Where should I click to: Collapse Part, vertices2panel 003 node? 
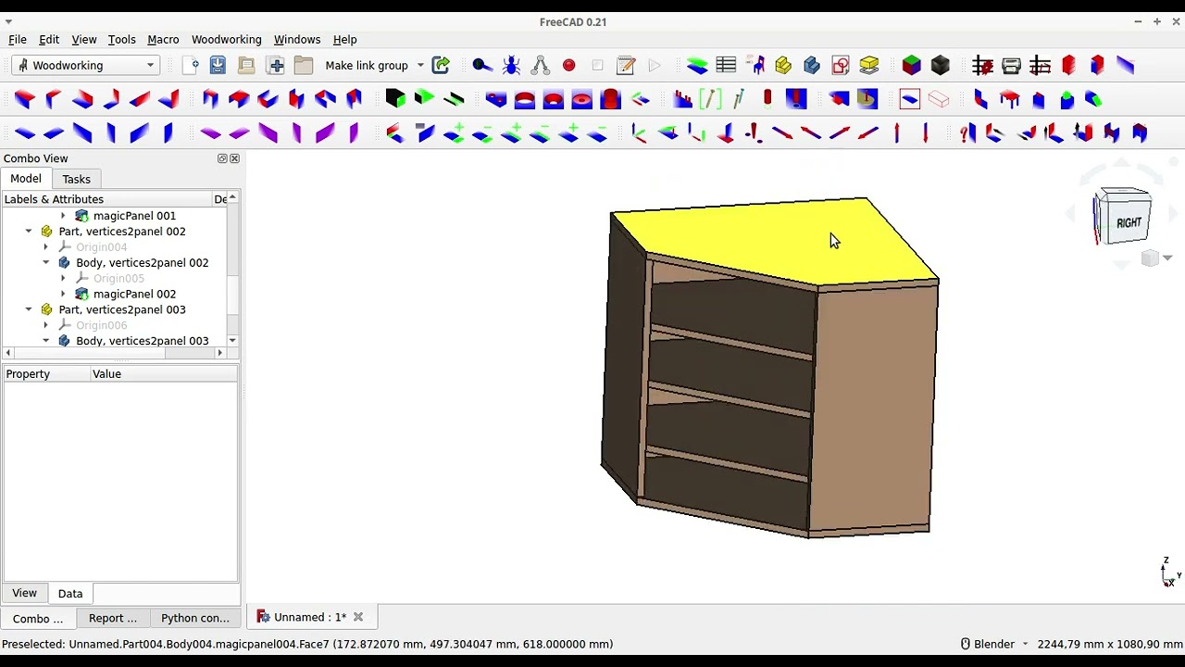click(x=29, y=309)
